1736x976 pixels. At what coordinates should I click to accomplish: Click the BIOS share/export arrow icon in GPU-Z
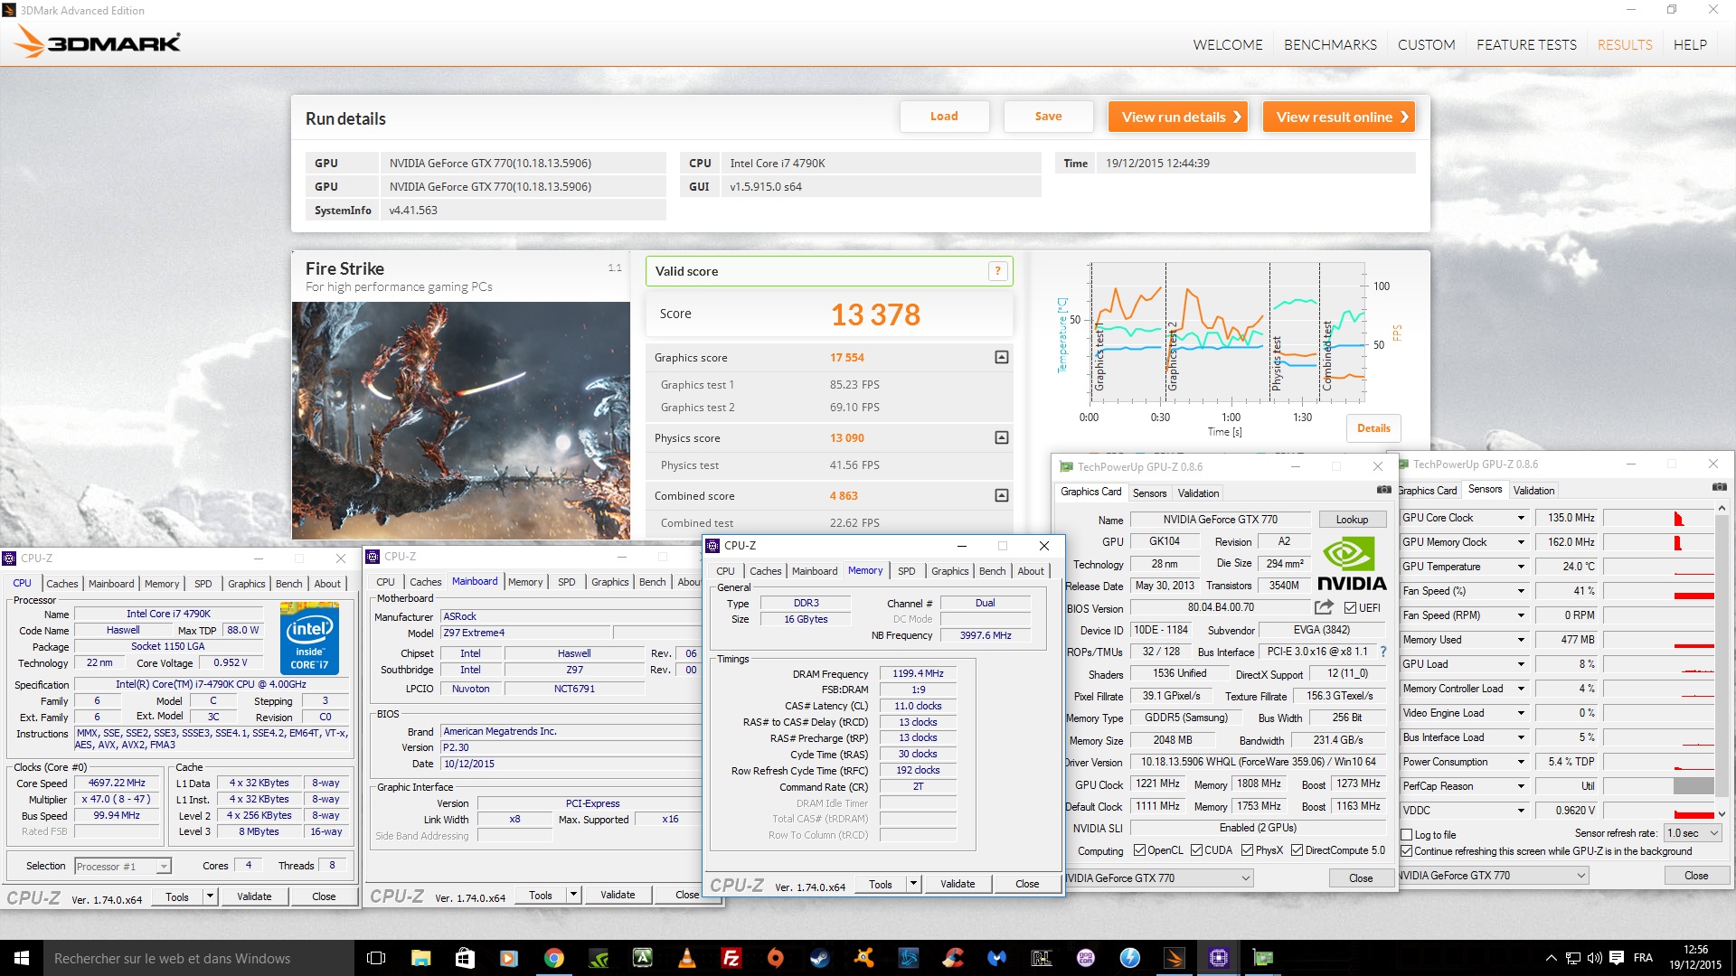[x=1325, y=607]
